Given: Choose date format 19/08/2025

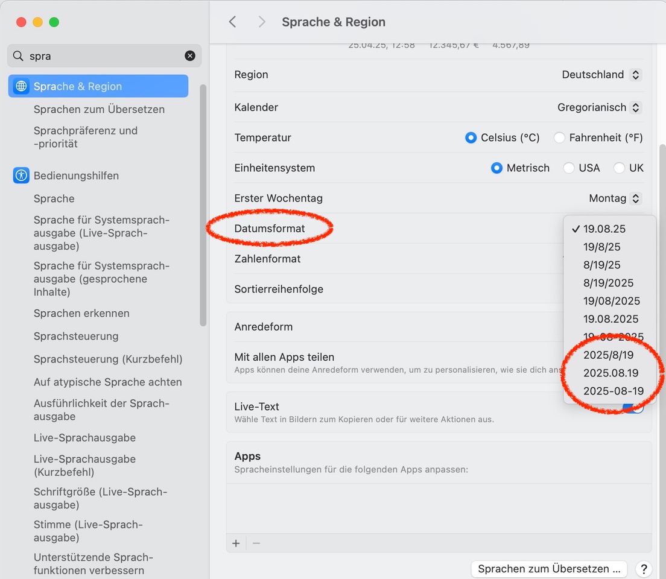Looking at the screenshot, I should pos(611,300).
